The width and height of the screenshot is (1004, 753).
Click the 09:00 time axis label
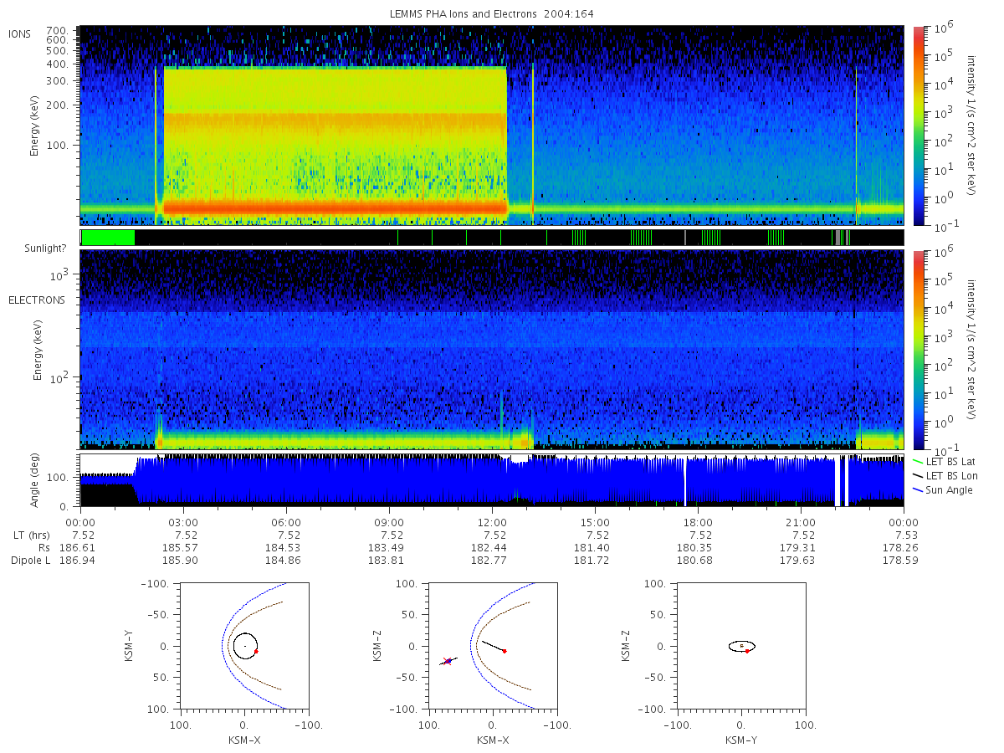pos(389,522)
